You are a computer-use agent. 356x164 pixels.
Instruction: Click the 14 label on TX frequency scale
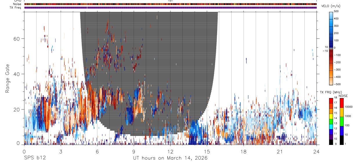[336, 118]
